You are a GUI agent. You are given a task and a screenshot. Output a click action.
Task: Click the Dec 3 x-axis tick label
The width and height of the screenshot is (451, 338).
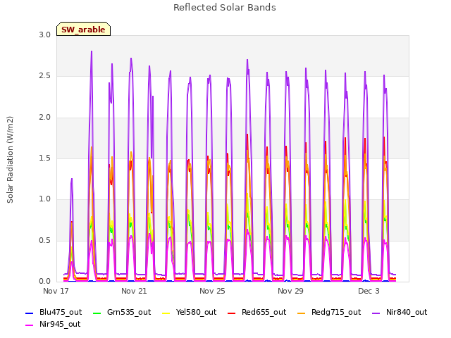pos(369,291)
